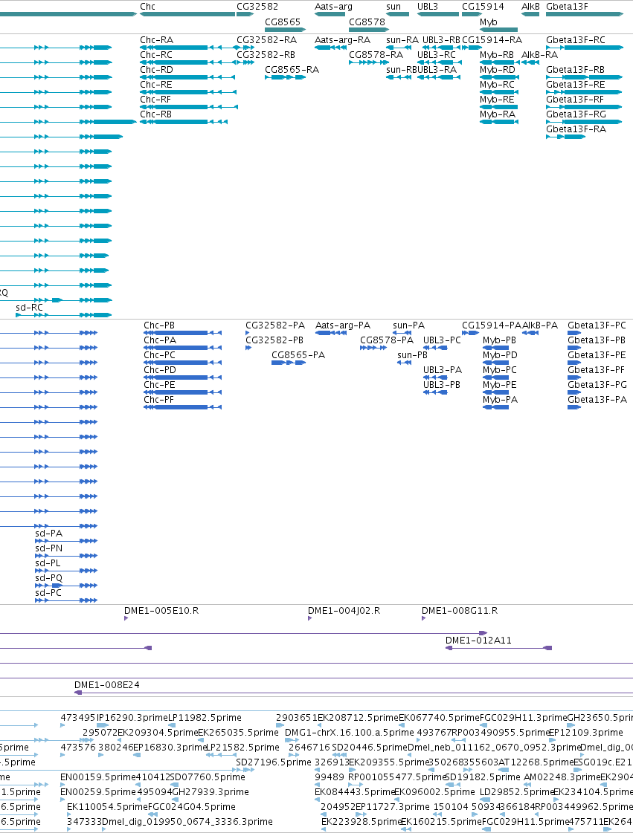The width and height of the screenshot is (633, 833).
Task: Click protein sun-PA
Action: pos(408,325)
